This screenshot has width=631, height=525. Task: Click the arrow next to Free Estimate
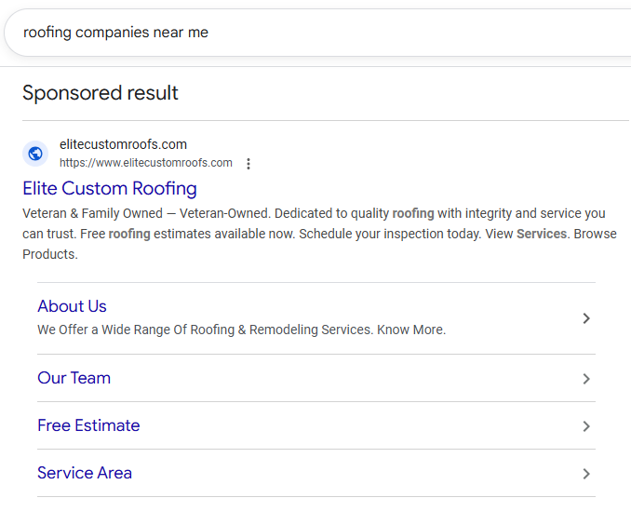click(586, 426)
